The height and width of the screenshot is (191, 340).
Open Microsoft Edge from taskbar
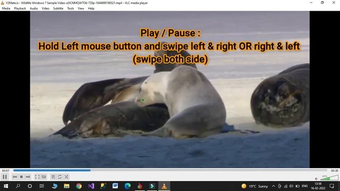pos(127,186)
